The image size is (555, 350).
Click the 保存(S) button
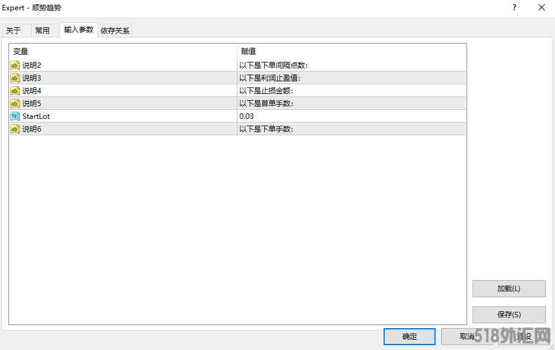(509, 315)
